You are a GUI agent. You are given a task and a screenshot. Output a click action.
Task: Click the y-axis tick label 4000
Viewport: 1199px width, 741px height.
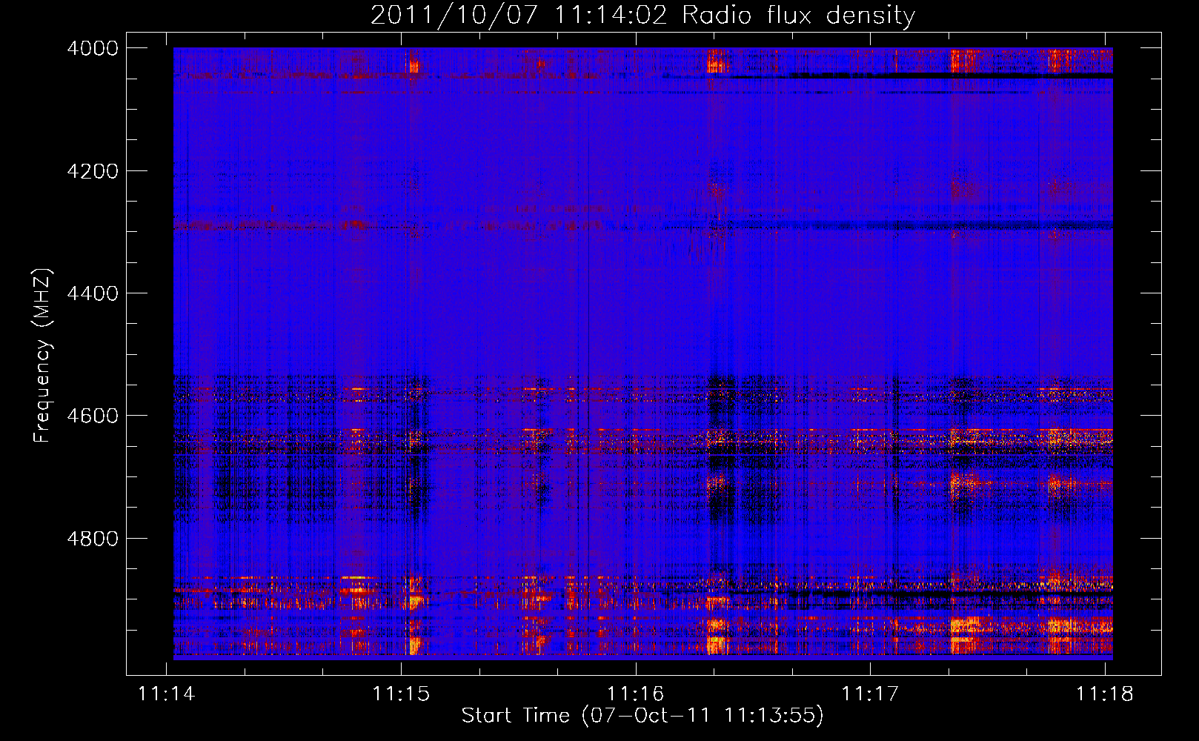[93, 48]
